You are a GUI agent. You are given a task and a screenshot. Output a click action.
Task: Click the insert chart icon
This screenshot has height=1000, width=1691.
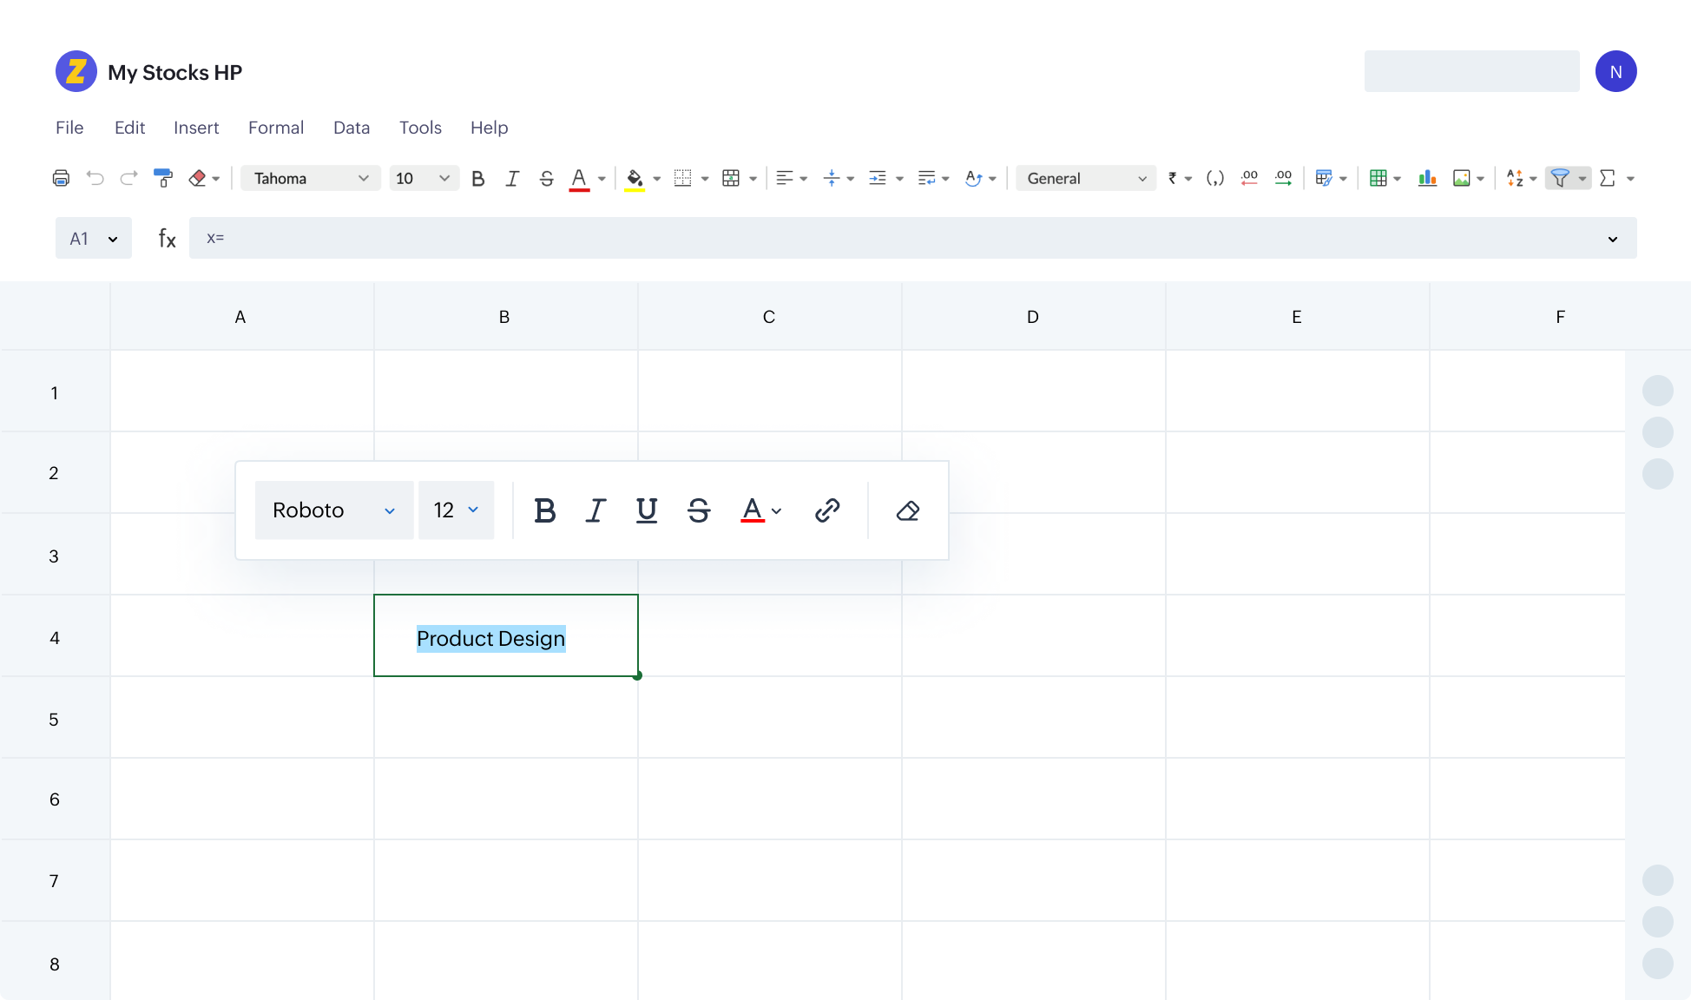1427,178
